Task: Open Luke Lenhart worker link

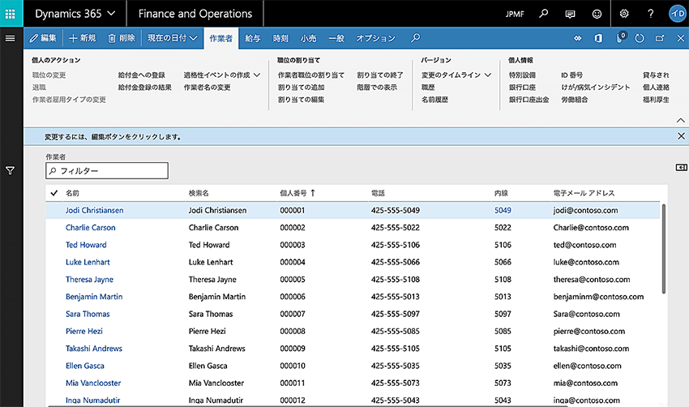Action: (88, 262)
